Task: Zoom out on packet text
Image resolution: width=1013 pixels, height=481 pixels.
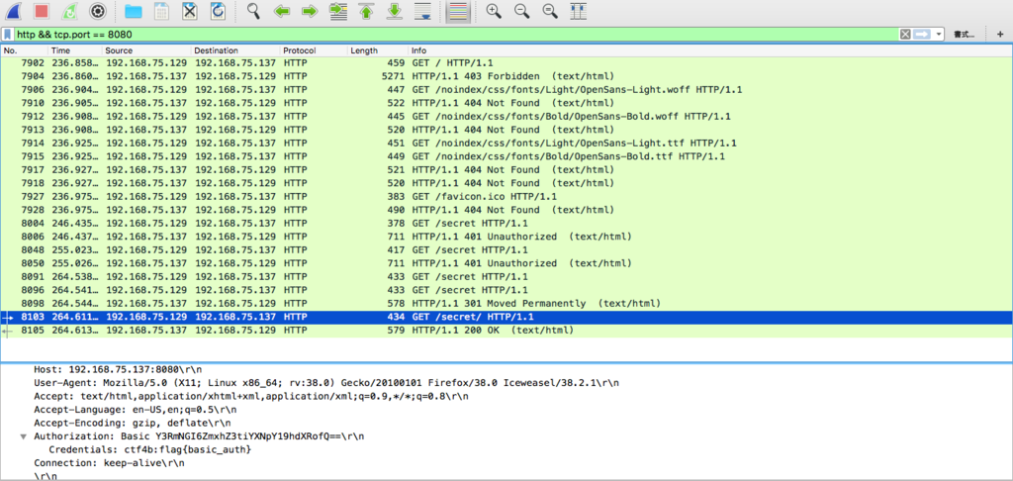Action: tap(522, 11)
